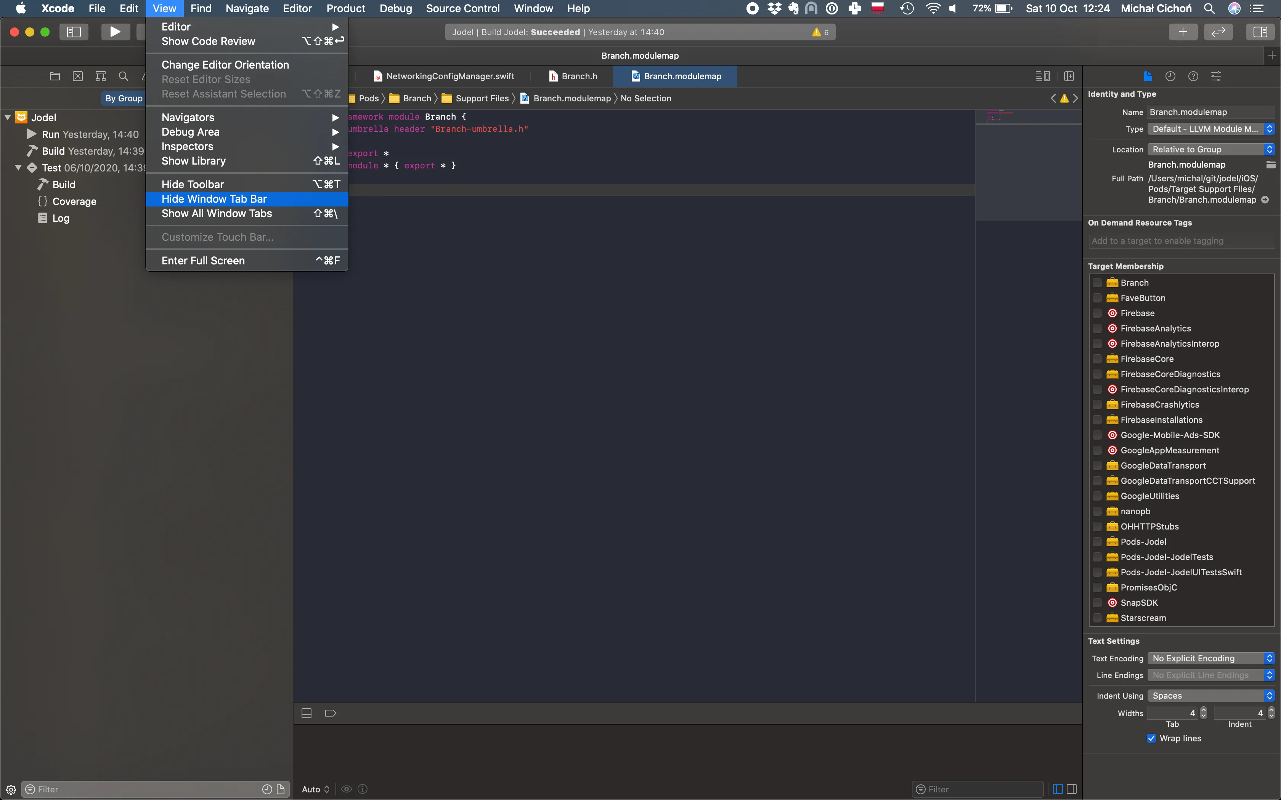Adjust editor options lines icon
Screen dimensions: 1281x800
pos(1043,76)
